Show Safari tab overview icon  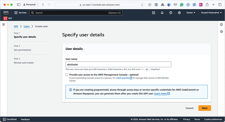[220, 5]
